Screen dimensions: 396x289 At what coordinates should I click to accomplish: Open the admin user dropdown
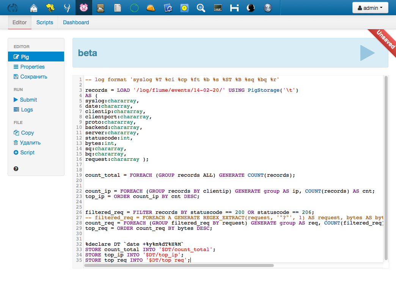(370, 8)
